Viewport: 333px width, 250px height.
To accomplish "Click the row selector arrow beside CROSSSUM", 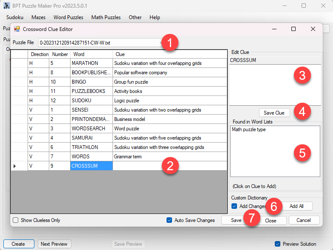I will tap(15, 166).
